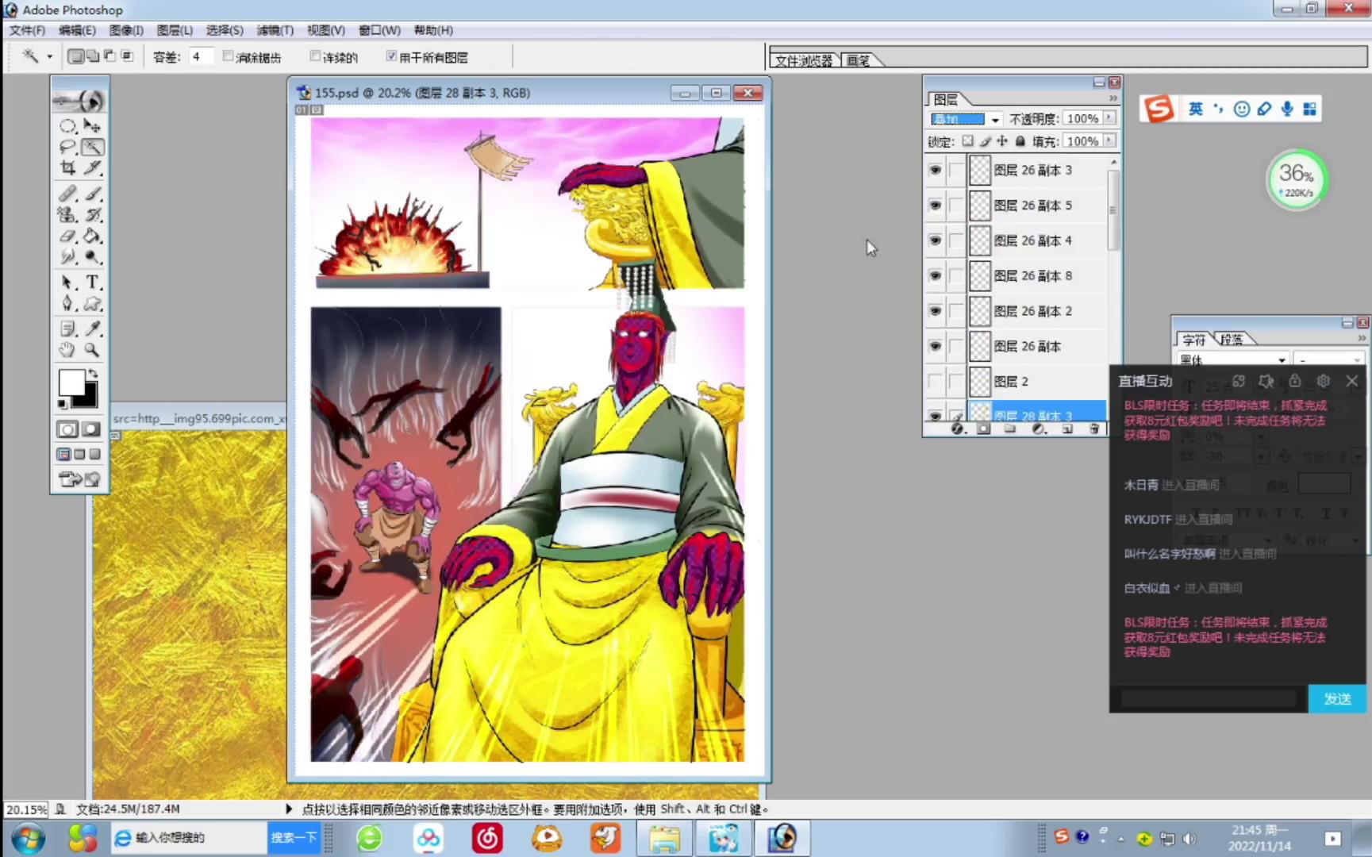Select the Custom Shape tool
This screenshot has height=857, width=1372.
[93, 303]
